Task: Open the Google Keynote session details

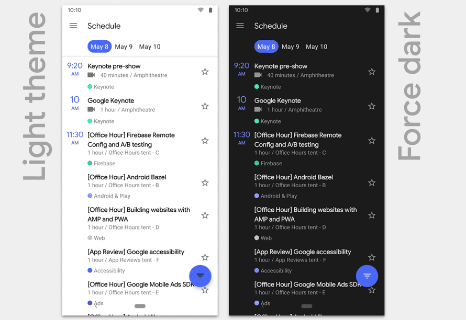Action: click(x=110, y=100)
